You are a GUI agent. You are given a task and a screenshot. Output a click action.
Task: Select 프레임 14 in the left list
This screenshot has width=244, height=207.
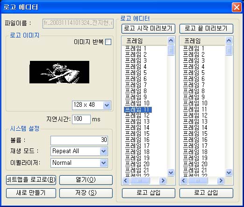(137, 127)
